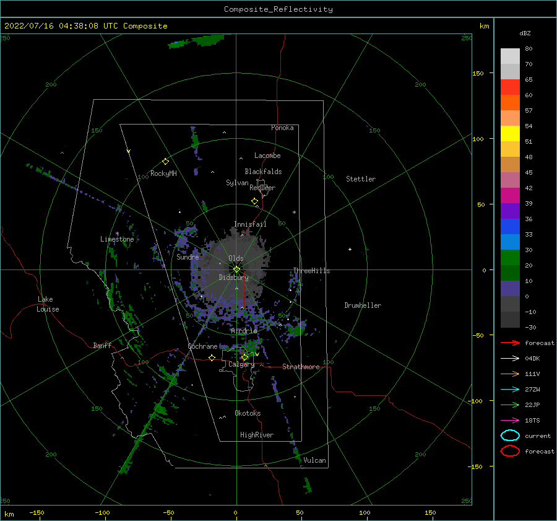
Task: Click the yellow diamond marker near RockyMH
Action: coord(165,162)
